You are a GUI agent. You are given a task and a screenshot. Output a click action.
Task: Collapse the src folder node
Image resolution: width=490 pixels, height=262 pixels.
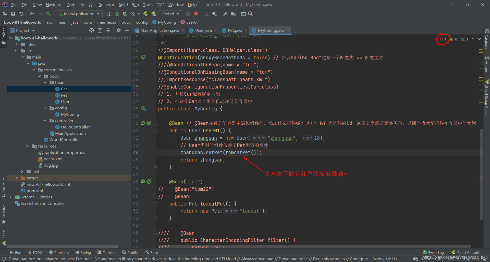coord(16,51)
